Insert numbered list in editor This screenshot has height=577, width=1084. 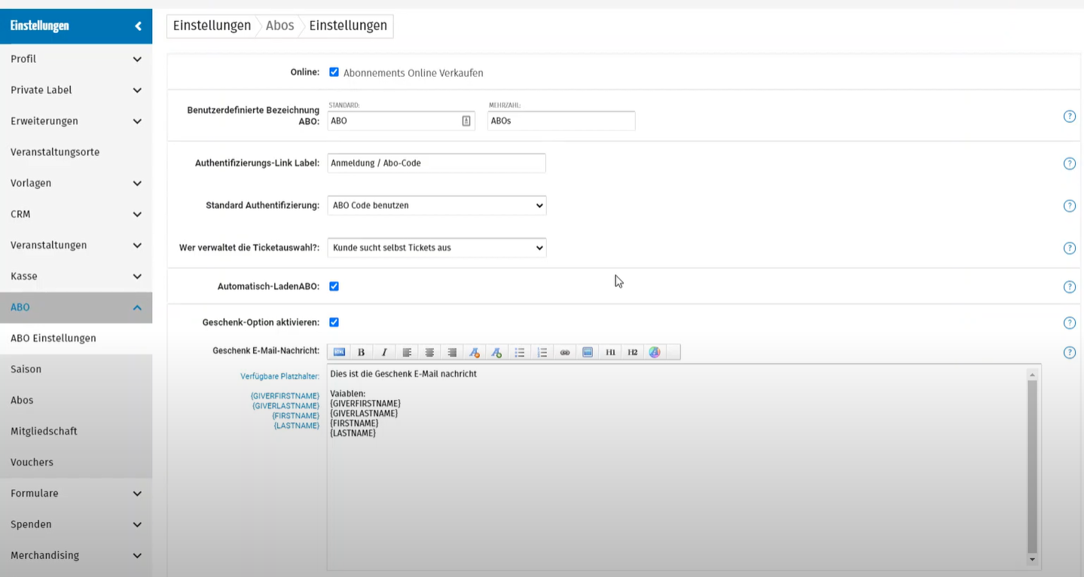[542, 353]
